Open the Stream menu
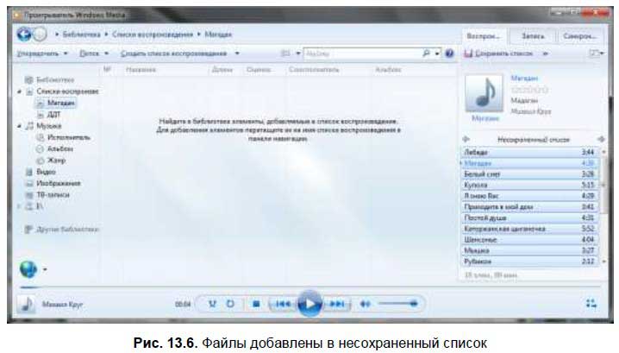The image size is (619, 353). (x=94, y=53)
